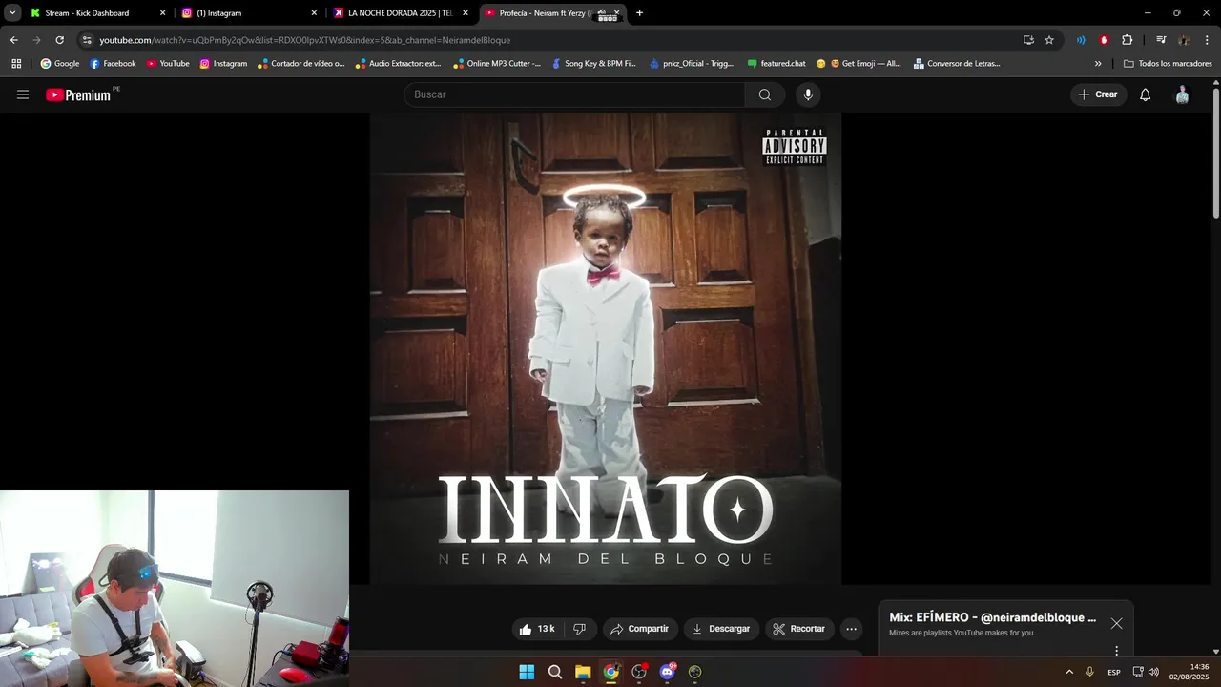Click the Recortar clip button
The image size is (1221, 687).
pos(799,629)
